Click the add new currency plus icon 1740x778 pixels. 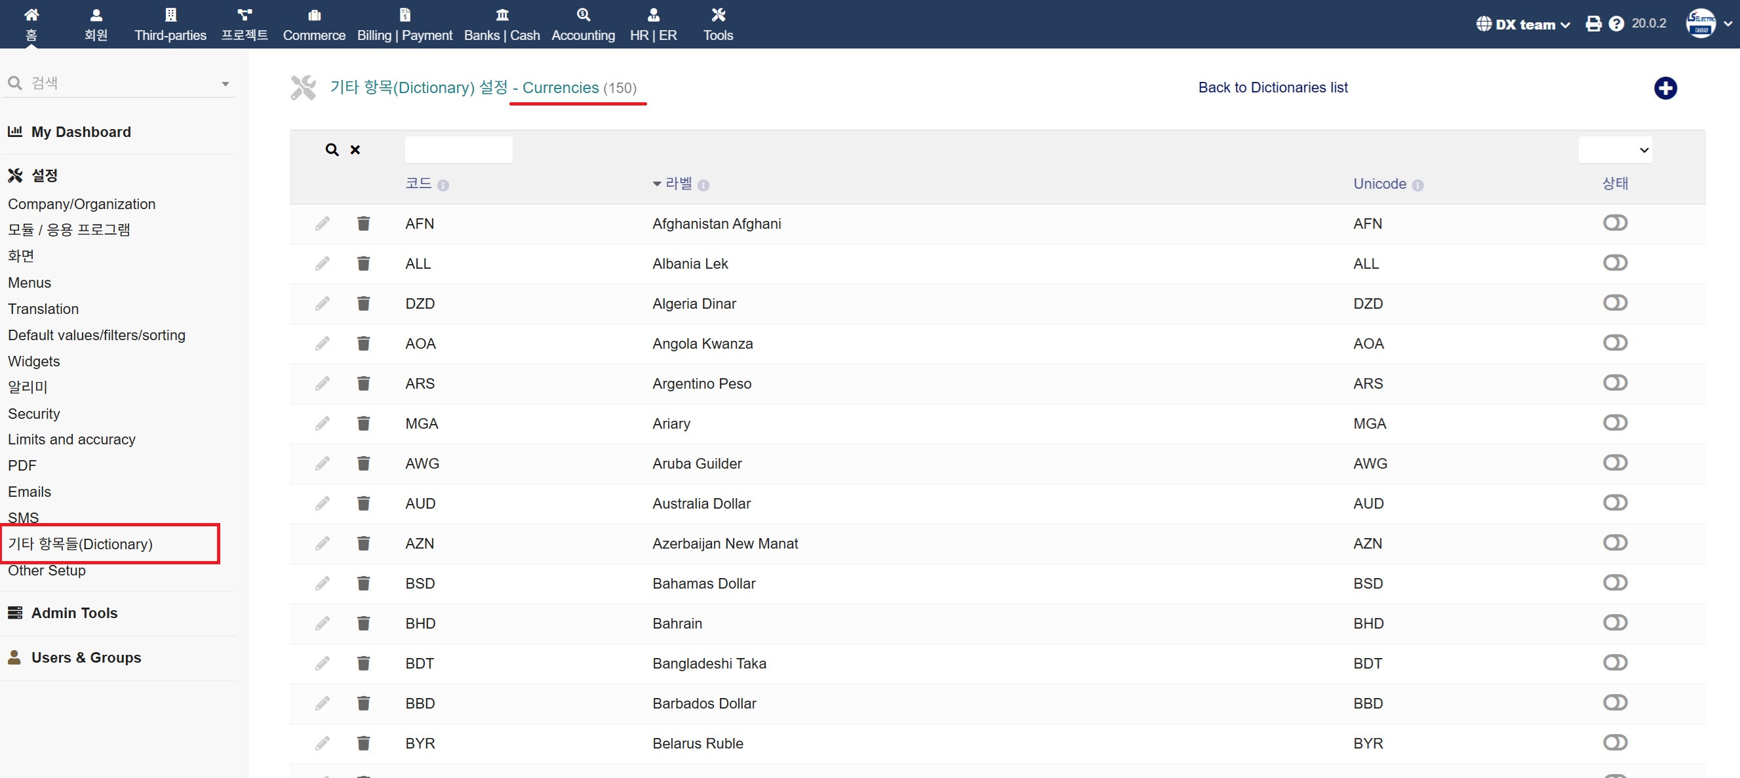pos(1665,88)
